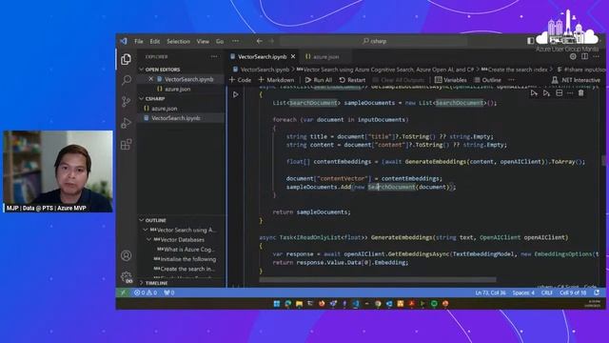The image size is (609, 343).
Task: Execute cell and below in cell toolbar
Action: [x=546, y=93]
